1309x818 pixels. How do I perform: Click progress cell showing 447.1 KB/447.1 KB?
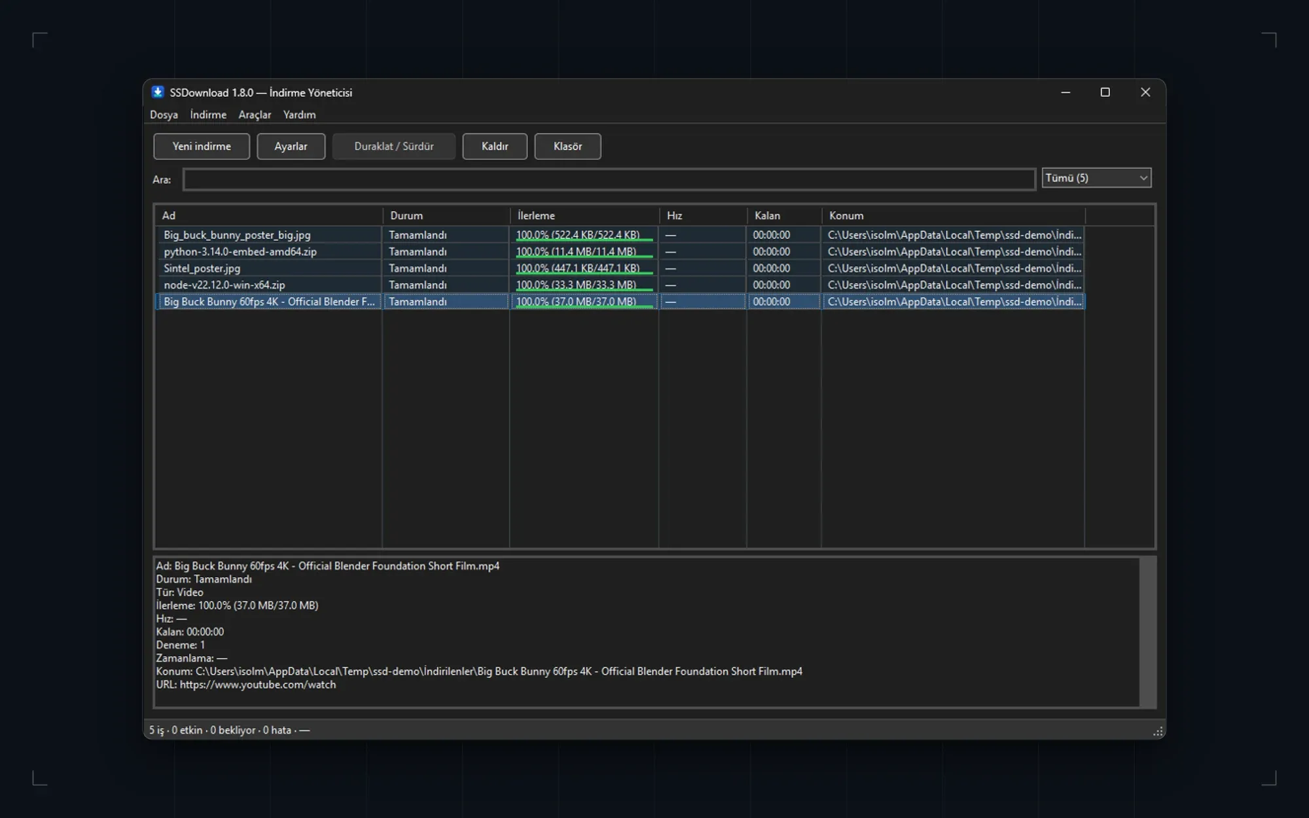click(x=584, y=268)
